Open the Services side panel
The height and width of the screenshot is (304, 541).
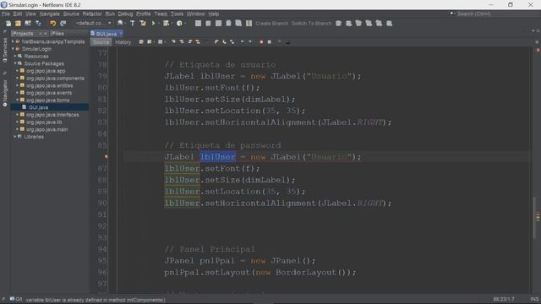(x=5, y=50)
